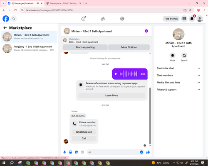Image resolution: width=208 pixels, height=166 pixels.
Task: Click the browser address bar
Action: (103, 10)
